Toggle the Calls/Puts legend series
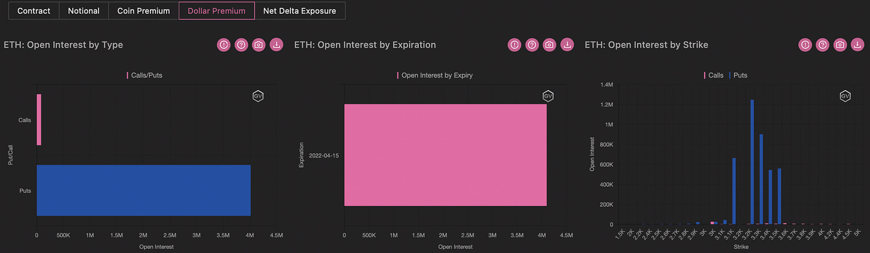Viewport: 870px width, 253px height. [144, 76]
